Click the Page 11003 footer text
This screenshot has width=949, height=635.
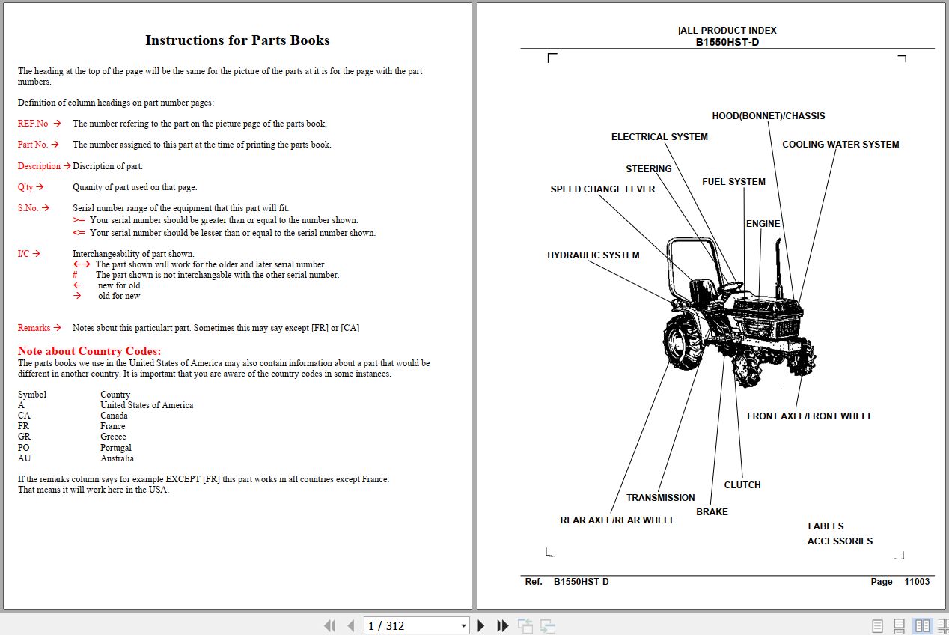[x=900, y=582]
